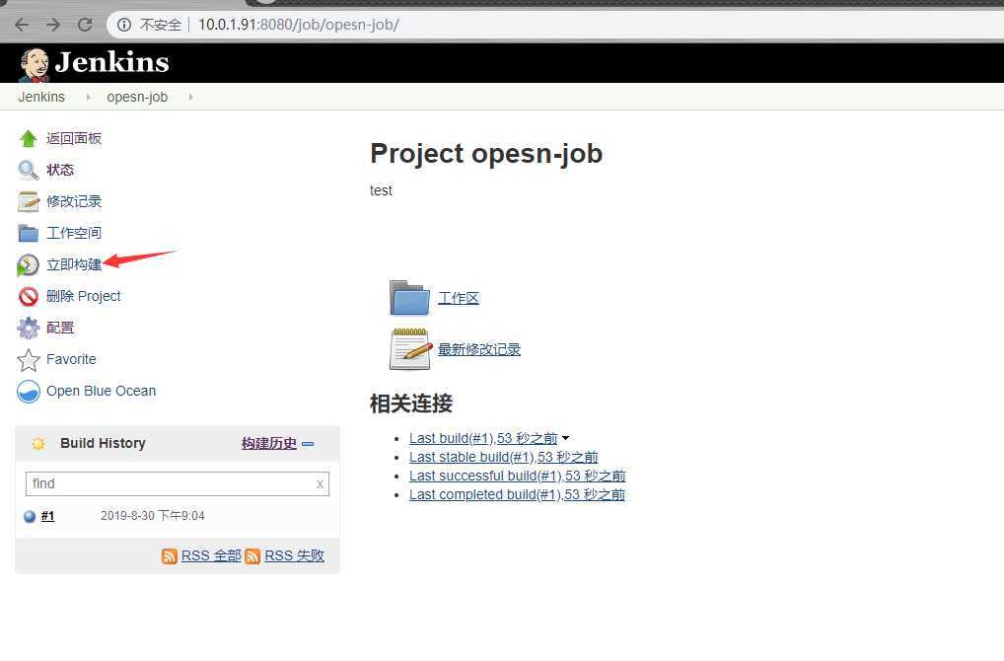
Task: Go back with browser back arrow
Action: click(22, 25)
